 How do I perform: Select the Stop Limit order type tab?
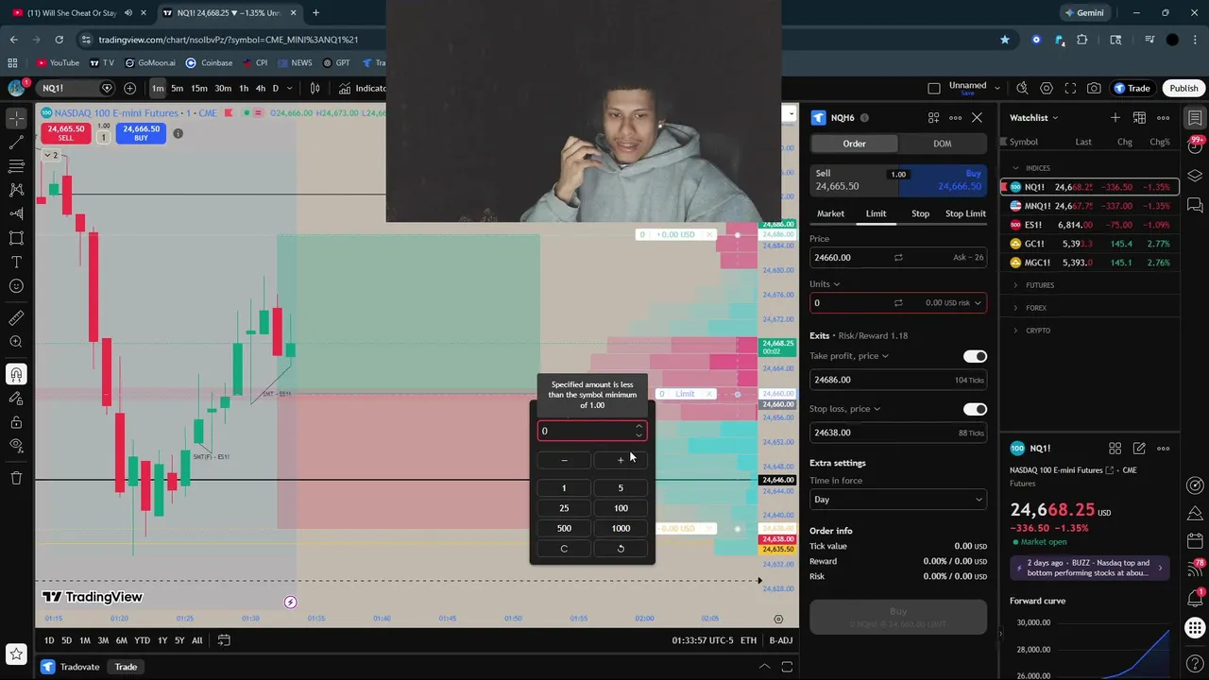coord(965,213)
